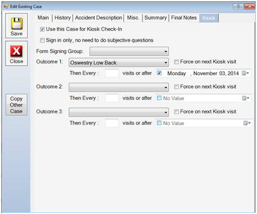Viewport: 257px width, 214px height.
Task: Click the weekday Monday in Outcome 1 date
Action: point(177,74)
